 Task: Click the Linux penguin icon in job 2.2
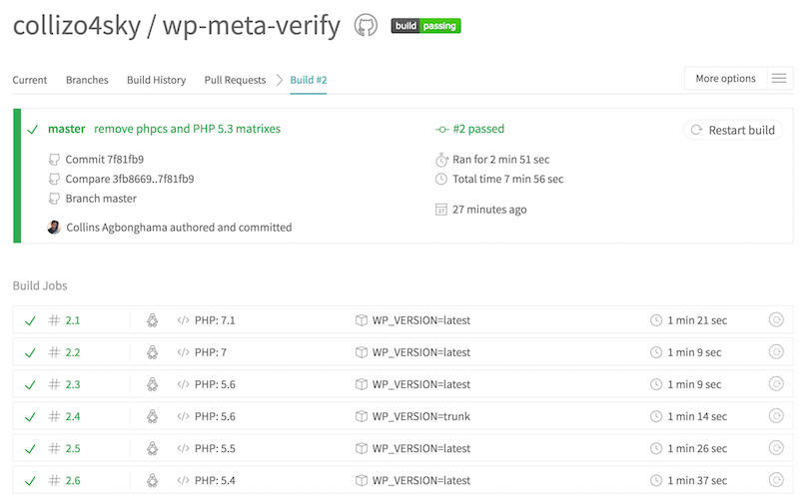153,352
